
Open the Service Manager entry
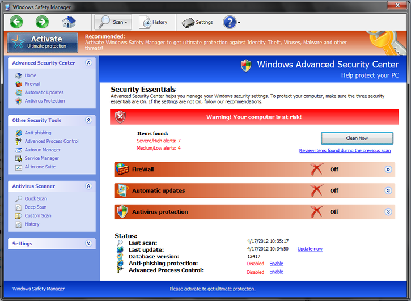(x=42, y=158)
